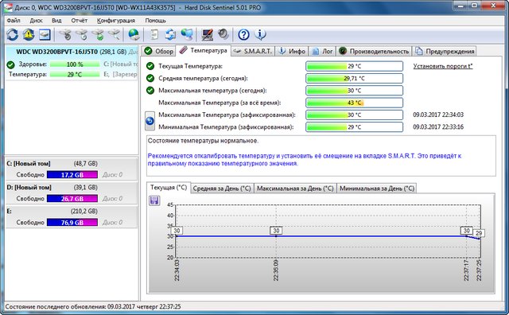Select the C: [Новый том] partition
The height and width of the screenshot is (315, 509).
click(72, 169)
